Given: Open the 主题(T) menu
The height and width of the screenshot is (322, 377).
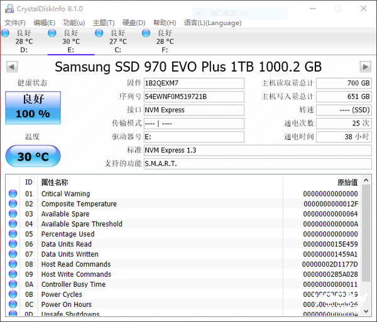Looking at the screenshot, I should click(x=104, y=23).
